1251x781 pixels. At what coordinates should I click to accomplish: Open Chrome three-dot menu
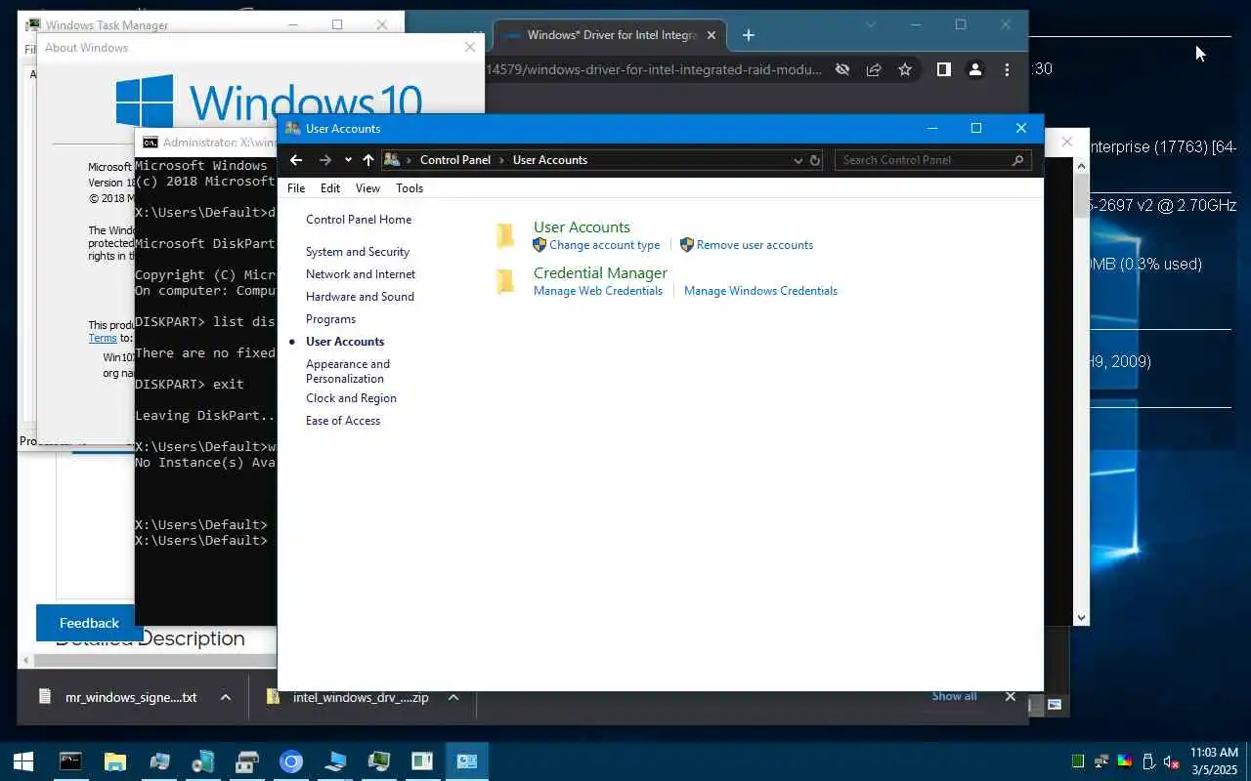click(1007, 69)
